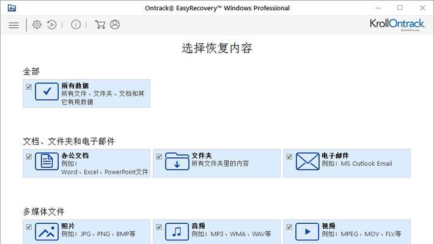Click the 多媒体文件 section label

click(44, 212)
